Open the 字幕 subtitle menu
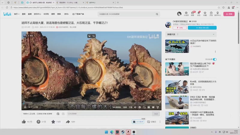The image size is (240, 135). [130, 107]
